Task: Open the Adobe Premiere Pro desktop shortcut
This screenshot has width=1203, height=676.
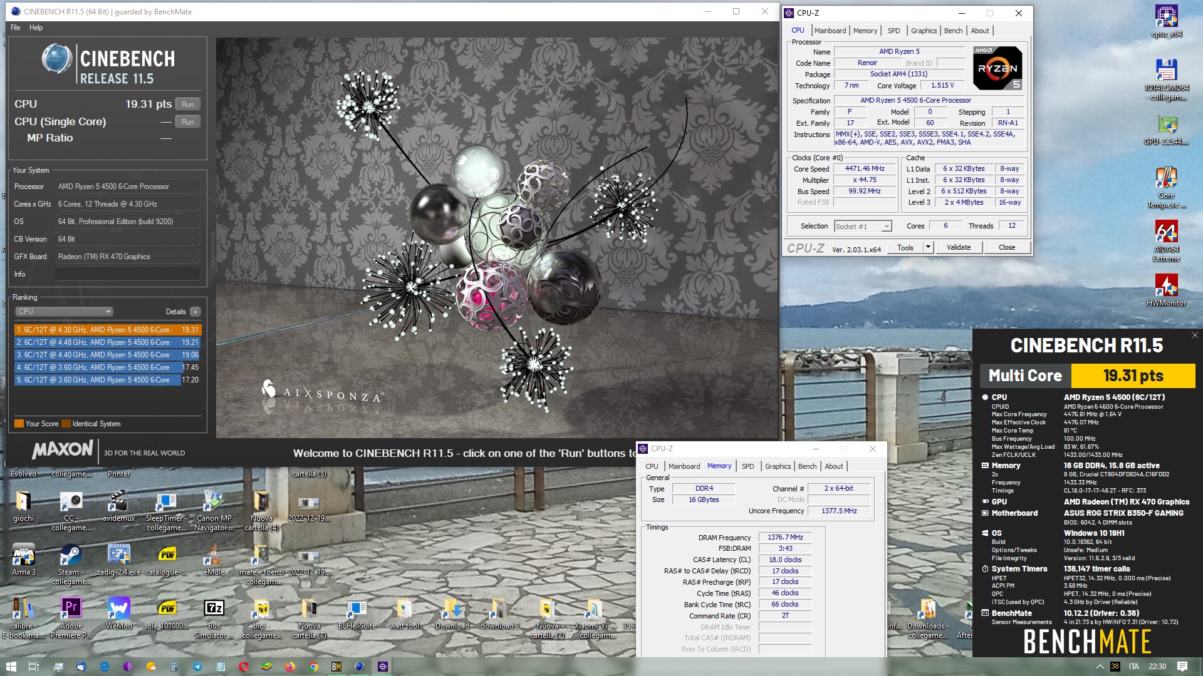Action: (71, 618)
